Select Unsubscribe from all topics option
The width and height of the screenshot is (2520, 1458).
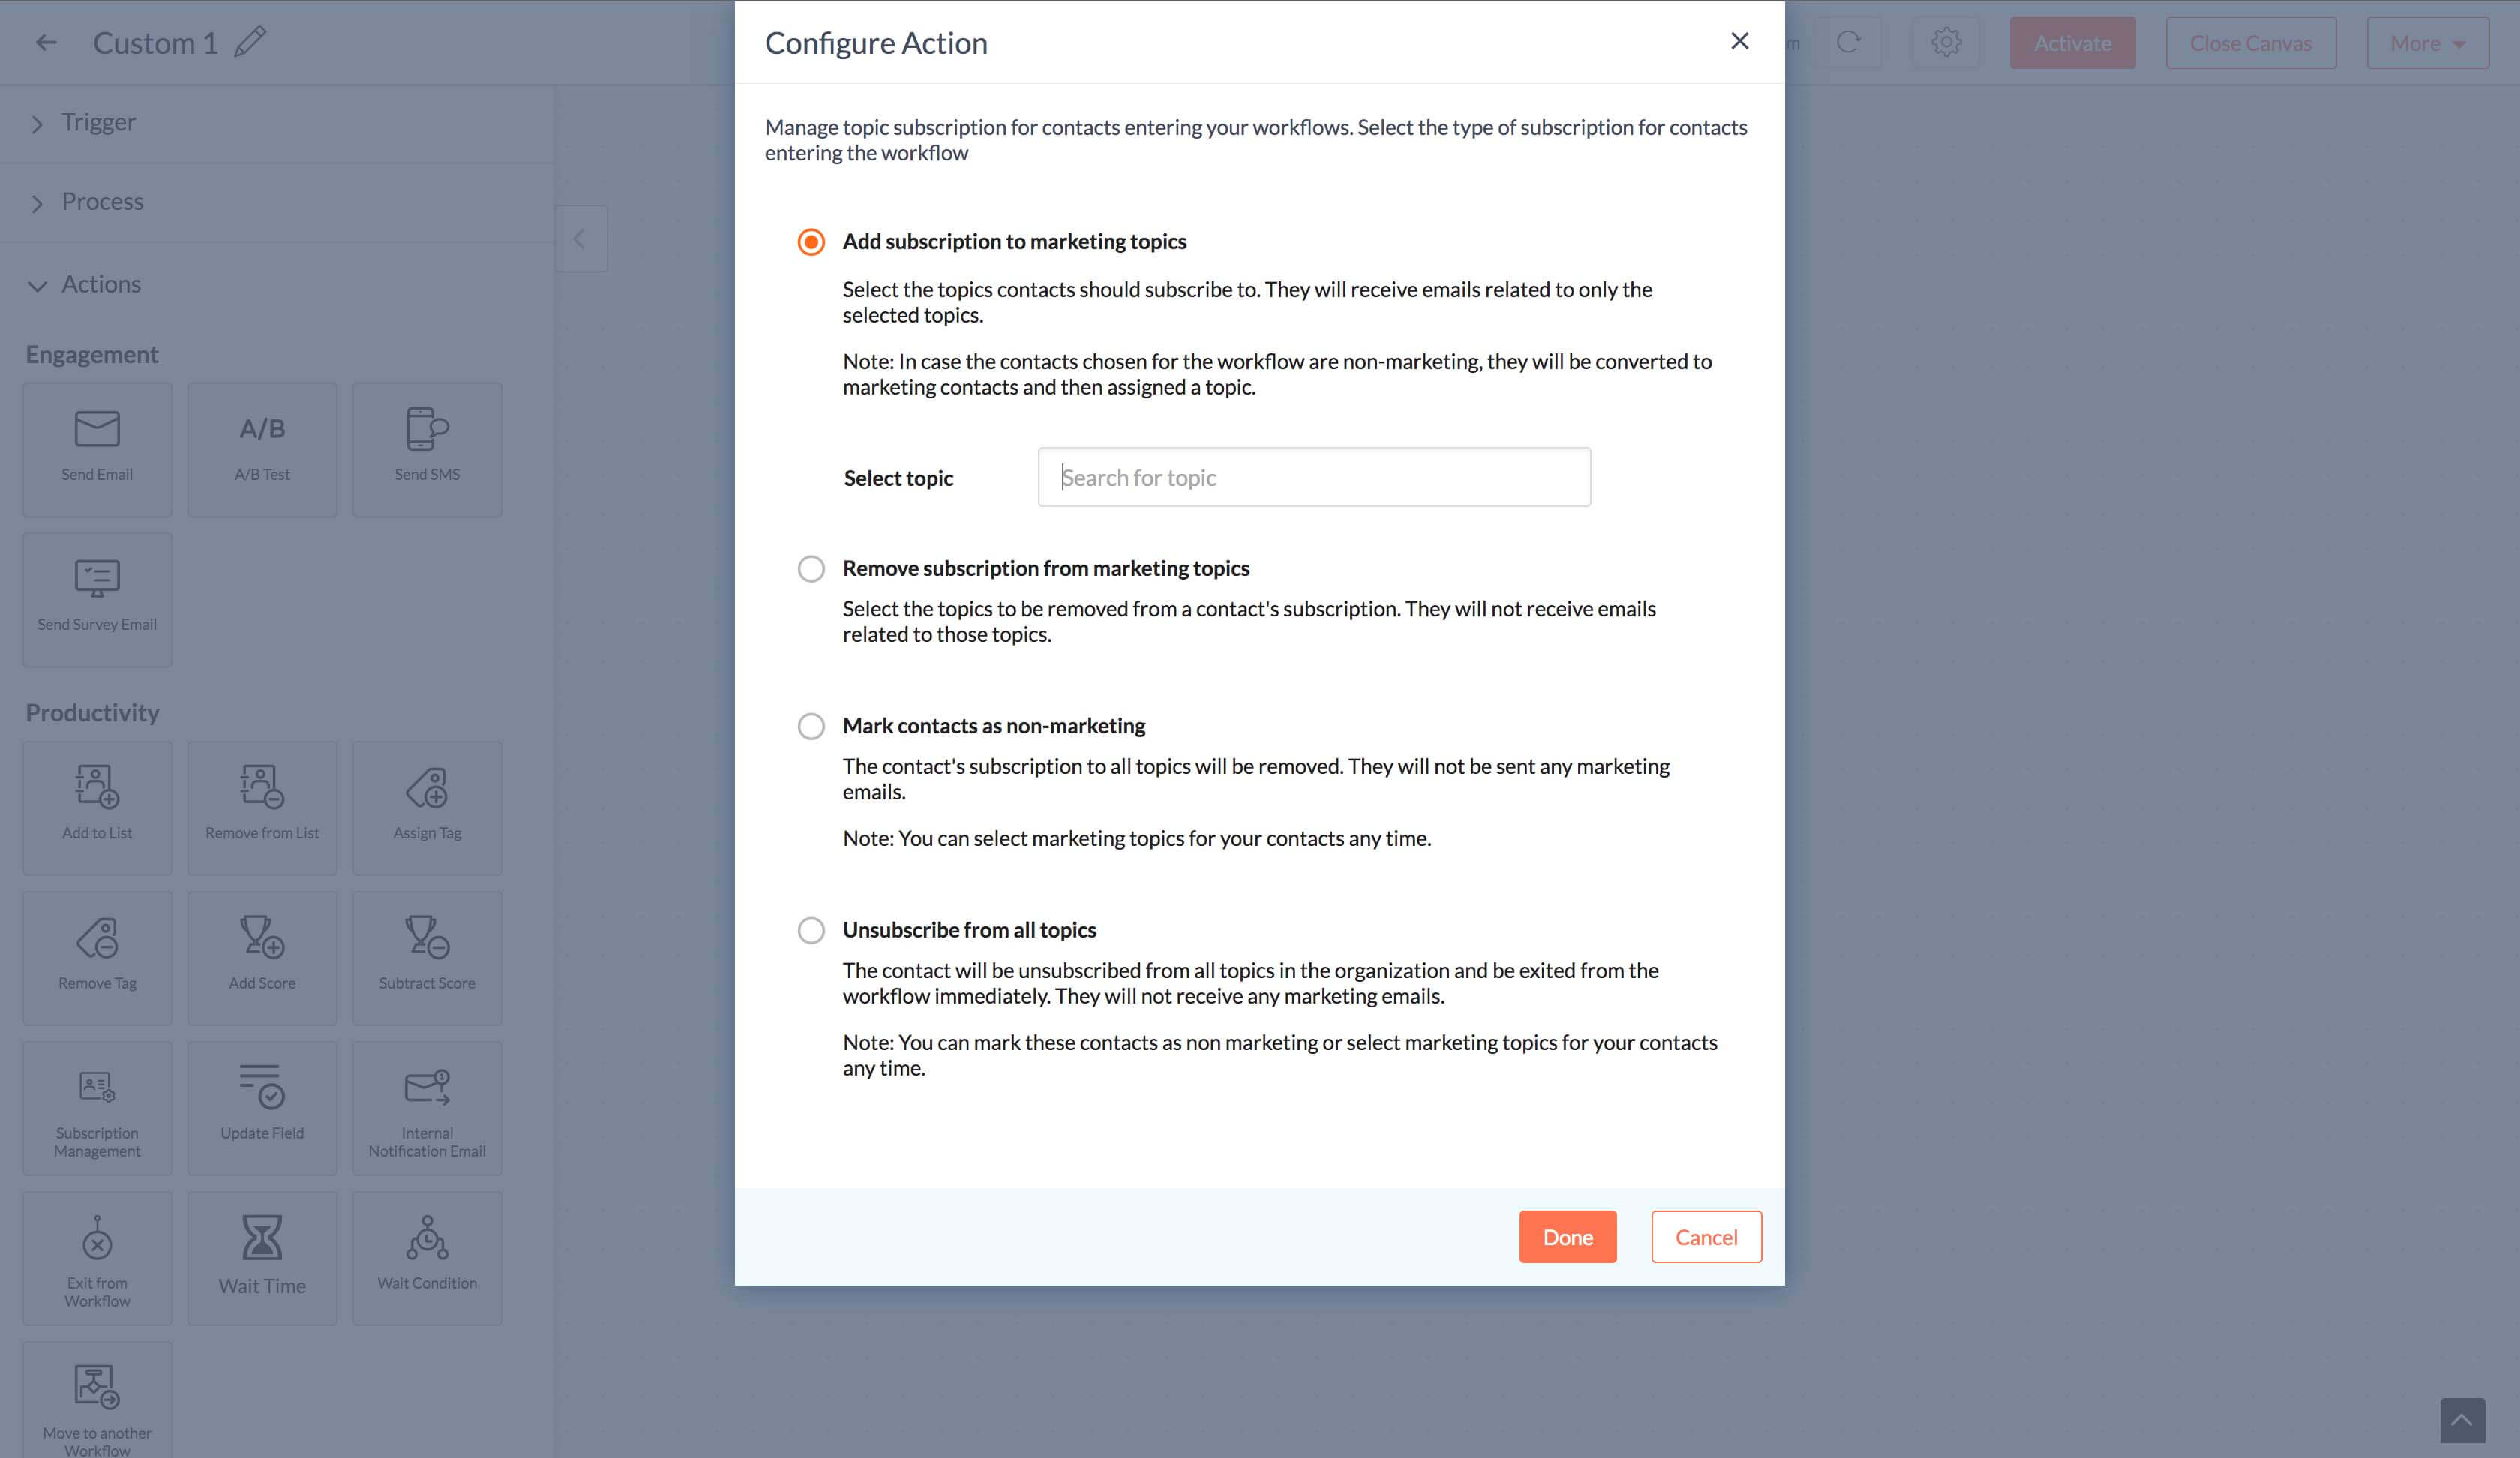[x=811, y=928]
